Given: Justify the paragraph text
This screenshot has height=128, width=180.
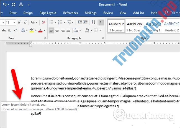Looking at the screenshot, I should point(68,30).
